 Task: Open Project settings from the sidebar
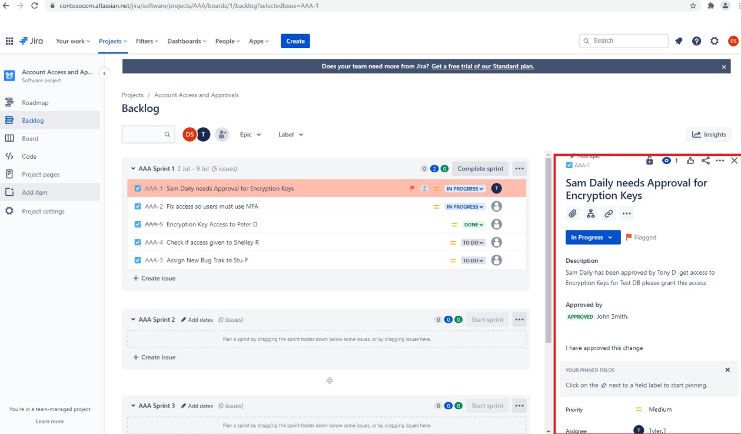[x=42, y=211]
